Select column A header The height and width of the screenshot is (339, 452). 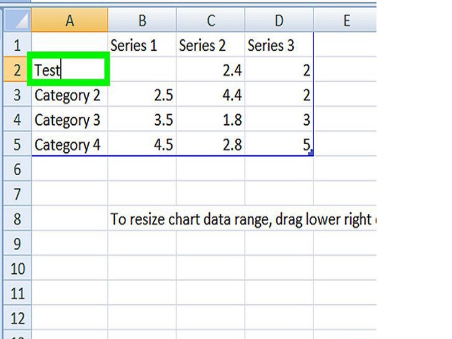coord(70,21)
